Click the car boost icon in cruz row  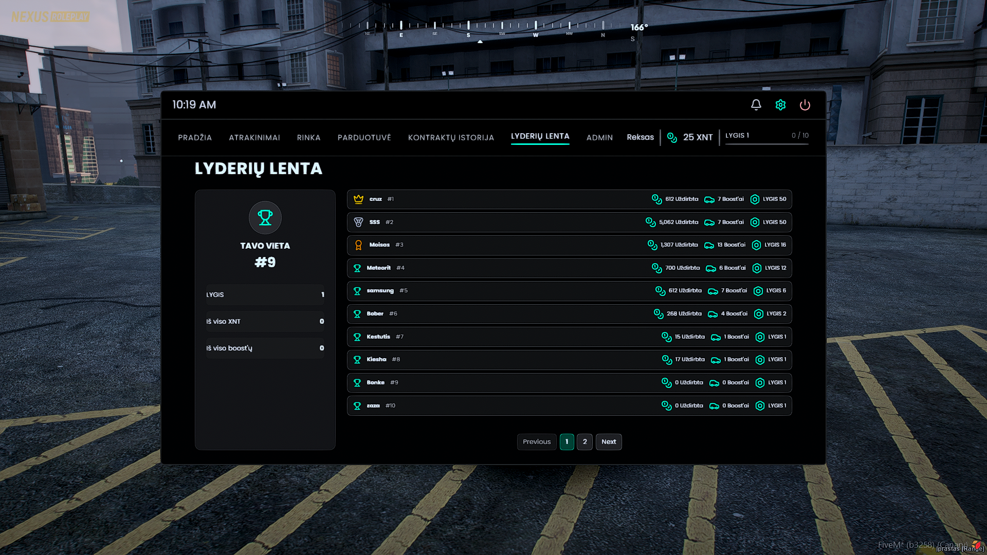coord(709,199)
